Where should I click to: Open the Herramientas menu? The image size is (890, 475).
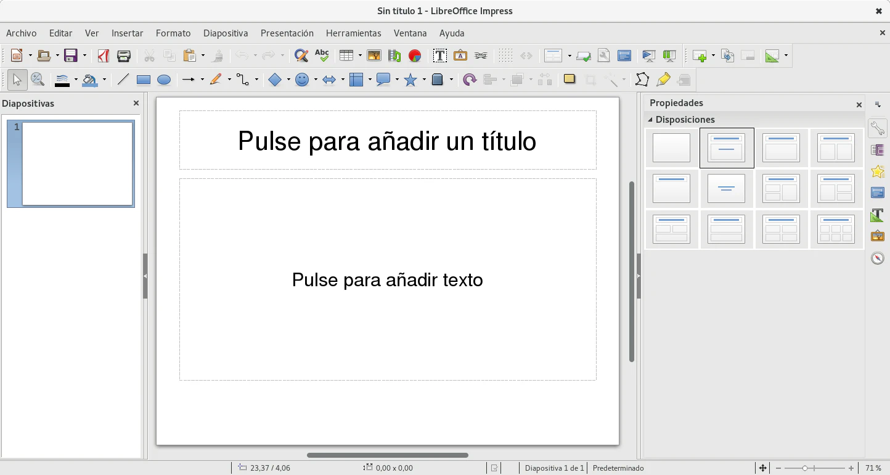tap(353, 33)
